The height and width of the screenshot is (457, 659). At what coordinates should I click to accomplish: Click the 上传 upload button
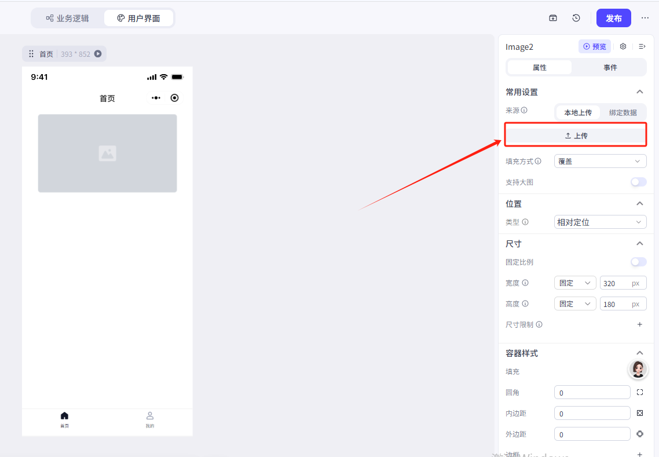coord(576,136)
